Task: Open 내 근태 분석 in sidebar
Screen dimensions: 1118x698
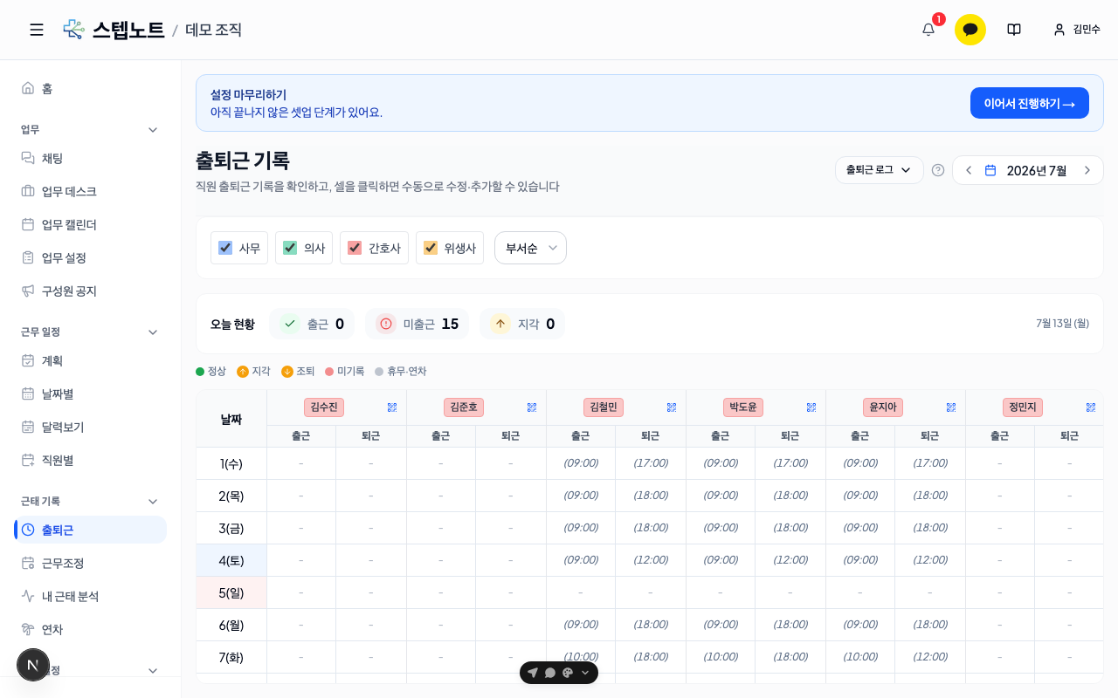Action: point(90,597)
